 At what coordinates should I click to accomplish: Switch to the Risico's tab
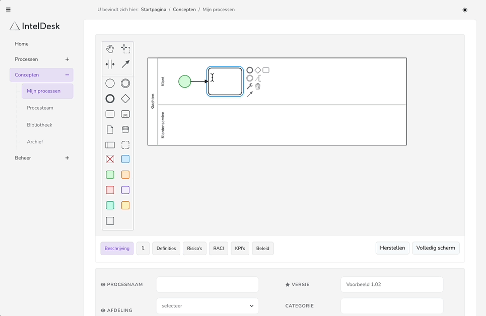tap(194, 248)
